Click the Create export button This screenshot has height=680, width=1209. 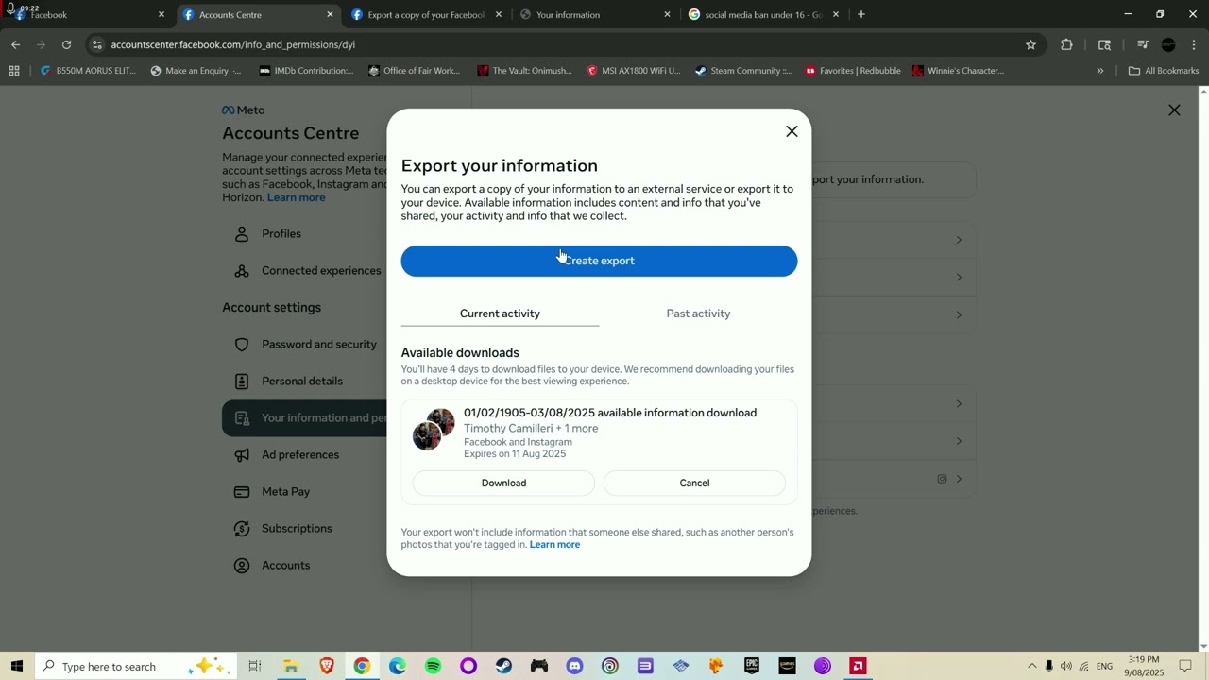[599, 261]
